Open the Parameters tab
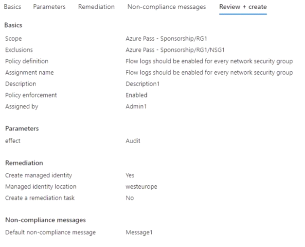305x247 pixels. point(49,7)
